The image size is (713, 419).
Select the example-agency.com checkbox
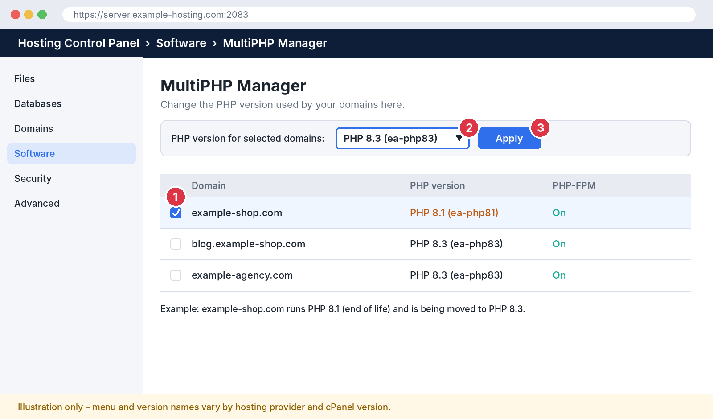tap(176, 275)
